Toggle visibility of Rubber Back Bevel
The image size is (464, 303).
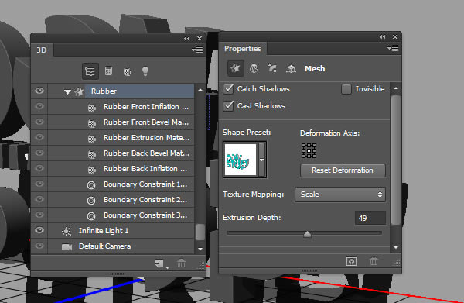point(39,153)
